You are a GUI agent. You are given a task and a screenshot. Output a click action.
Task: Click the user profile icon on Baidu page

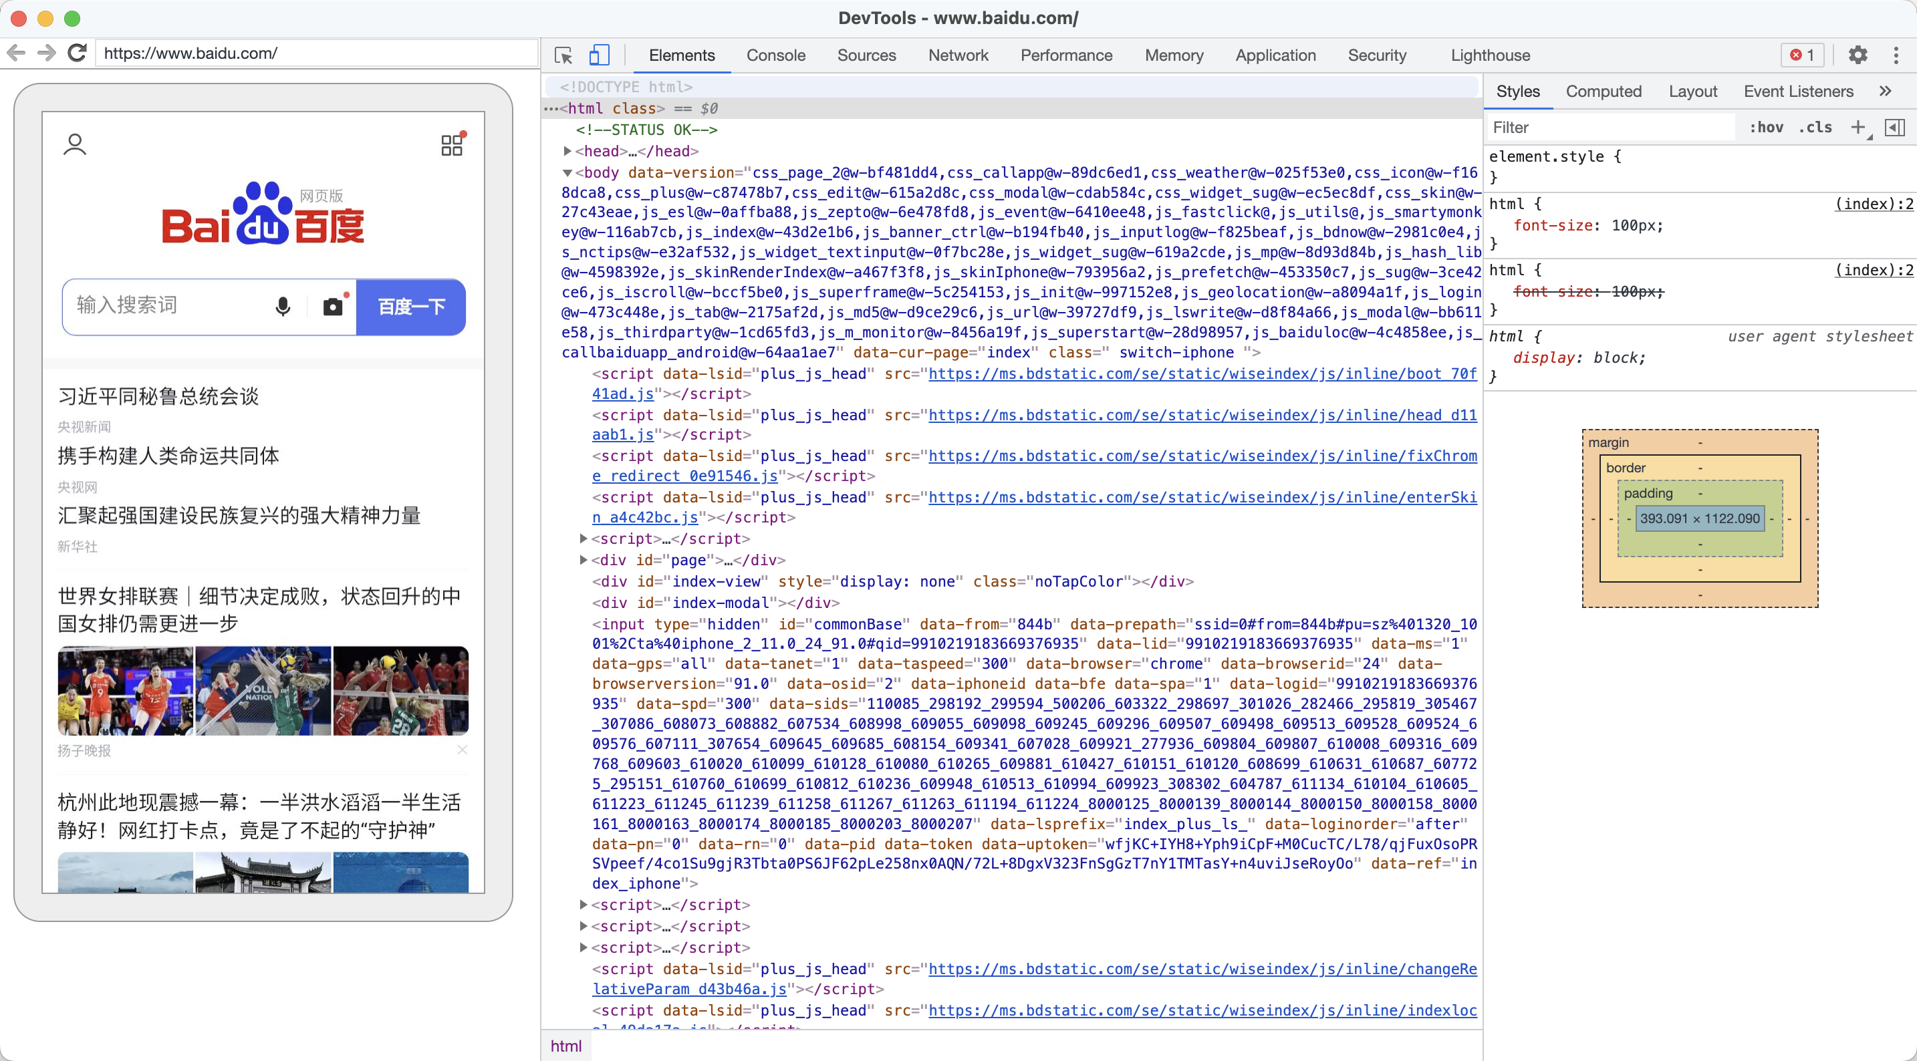click(74, 144)
